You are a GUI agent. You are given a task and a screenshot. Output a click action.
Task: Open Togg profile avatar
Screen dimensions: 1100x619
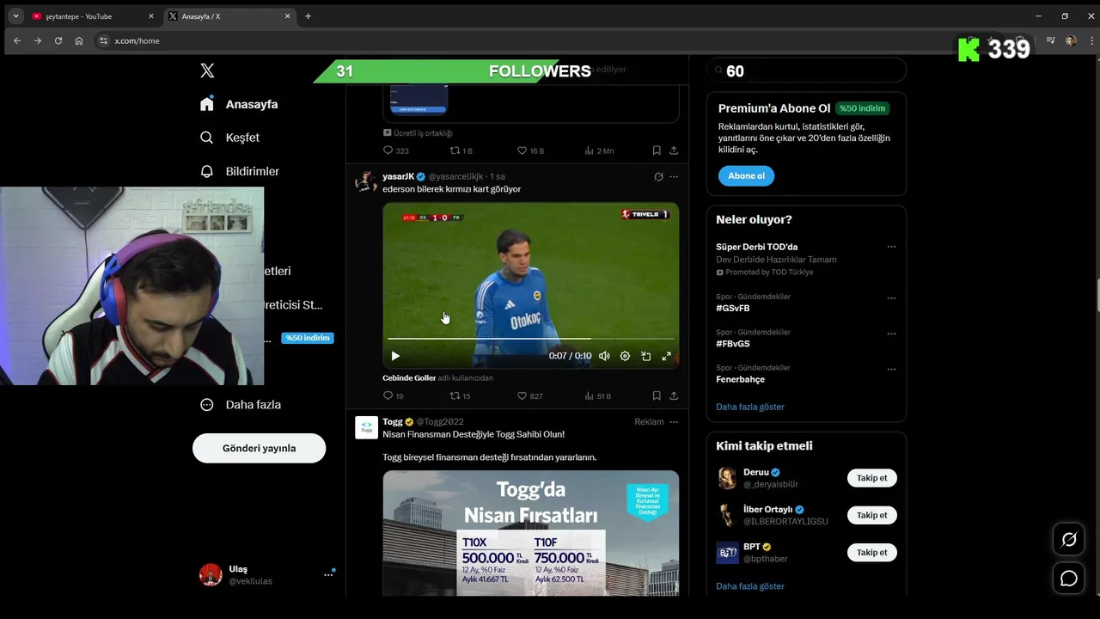click(366, 427)
